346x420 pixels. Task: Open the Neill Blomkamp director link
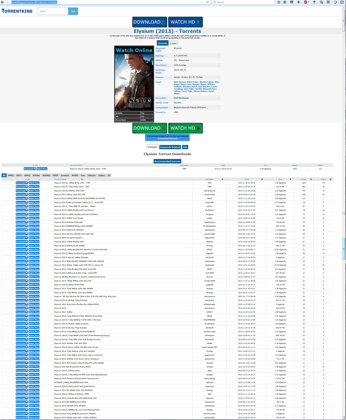point(181,98)
